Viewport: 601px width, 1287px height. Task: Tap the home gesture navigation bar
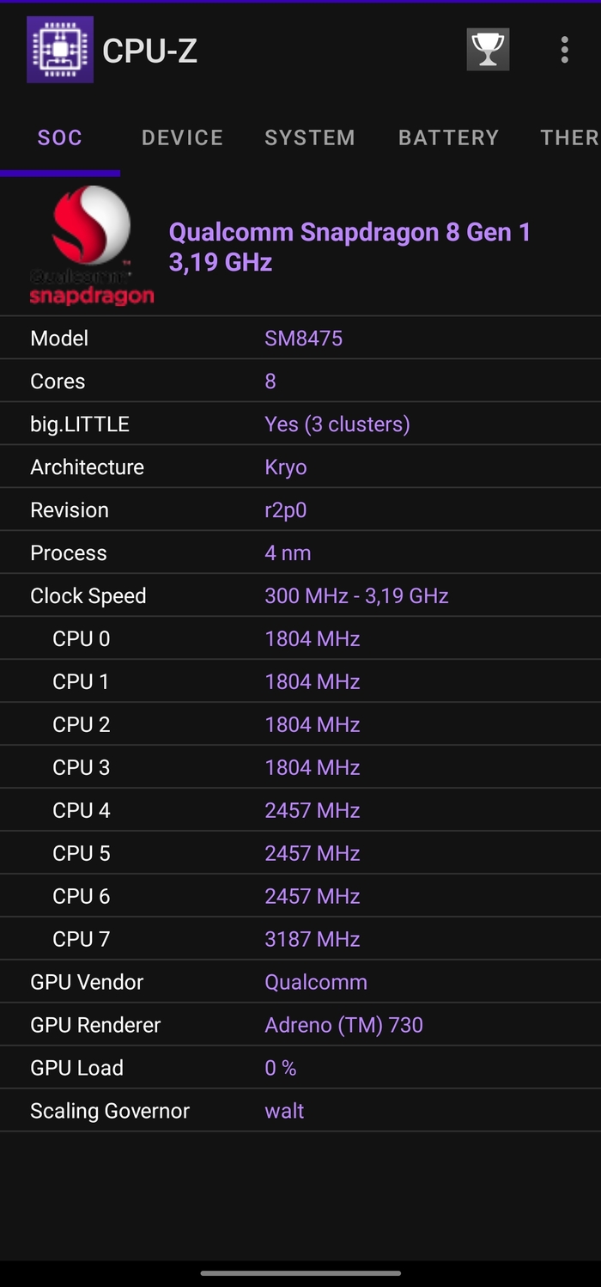click(x=300, y=1272)
